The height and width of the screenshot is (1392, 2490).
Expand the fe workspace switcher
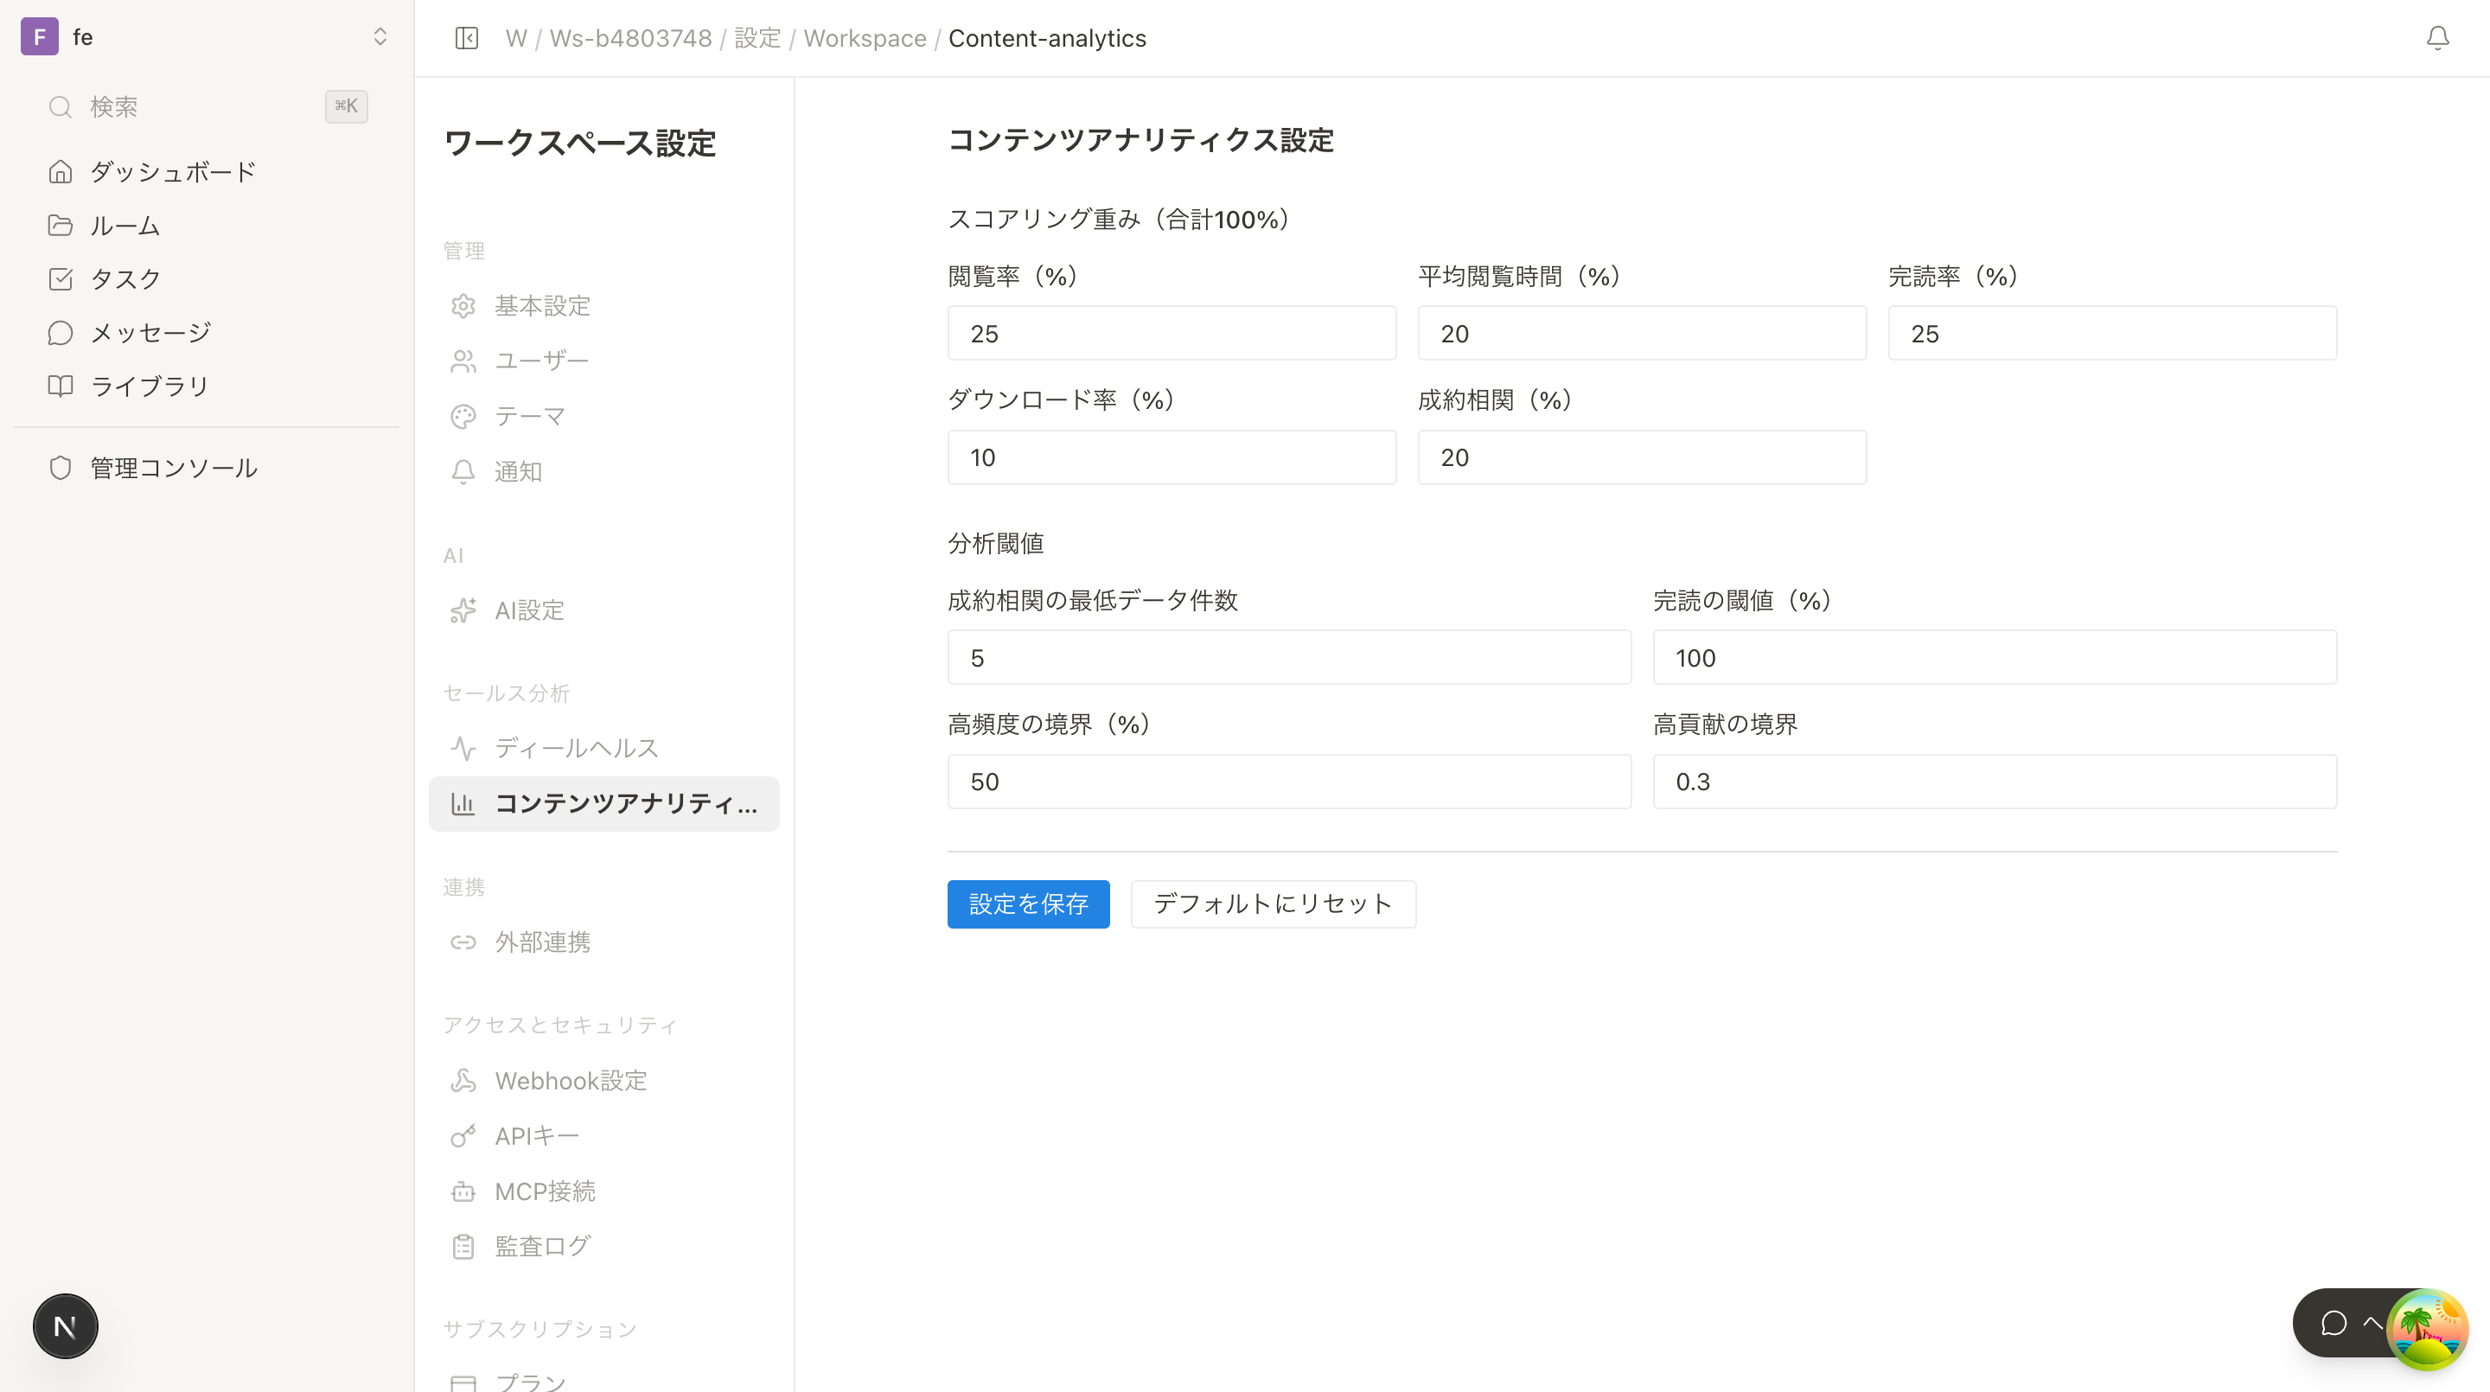click(x=380, y=36)
